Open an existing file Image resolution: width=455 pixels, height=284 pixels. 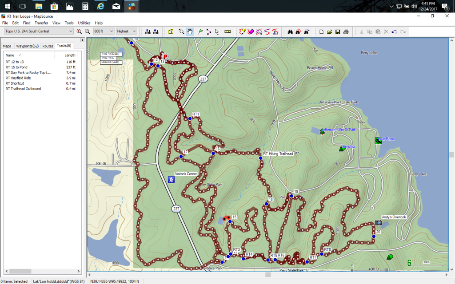tap(329, 32)
